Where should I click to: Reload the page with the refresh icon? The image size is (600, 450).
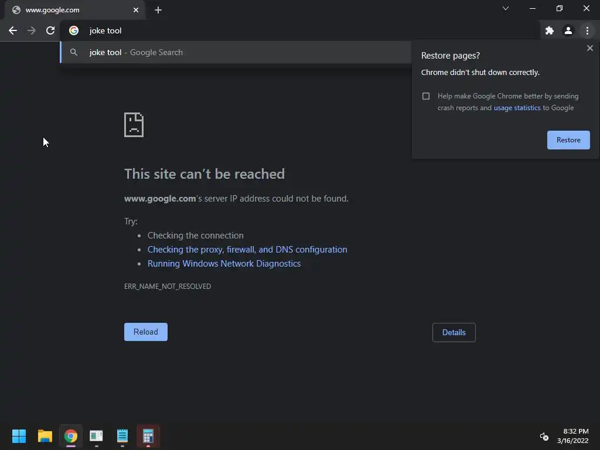pos(50,30)
